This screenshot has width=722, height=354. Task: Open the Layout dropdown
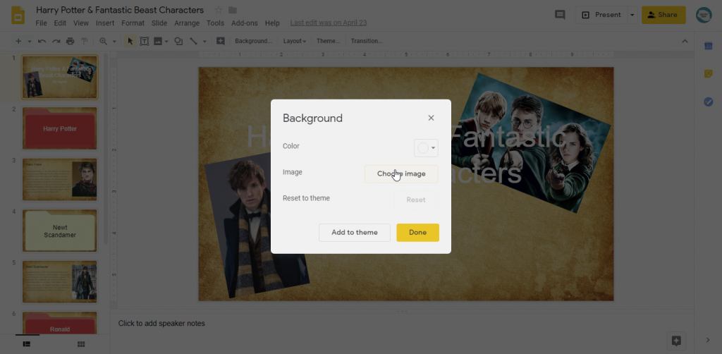(295, 41)
